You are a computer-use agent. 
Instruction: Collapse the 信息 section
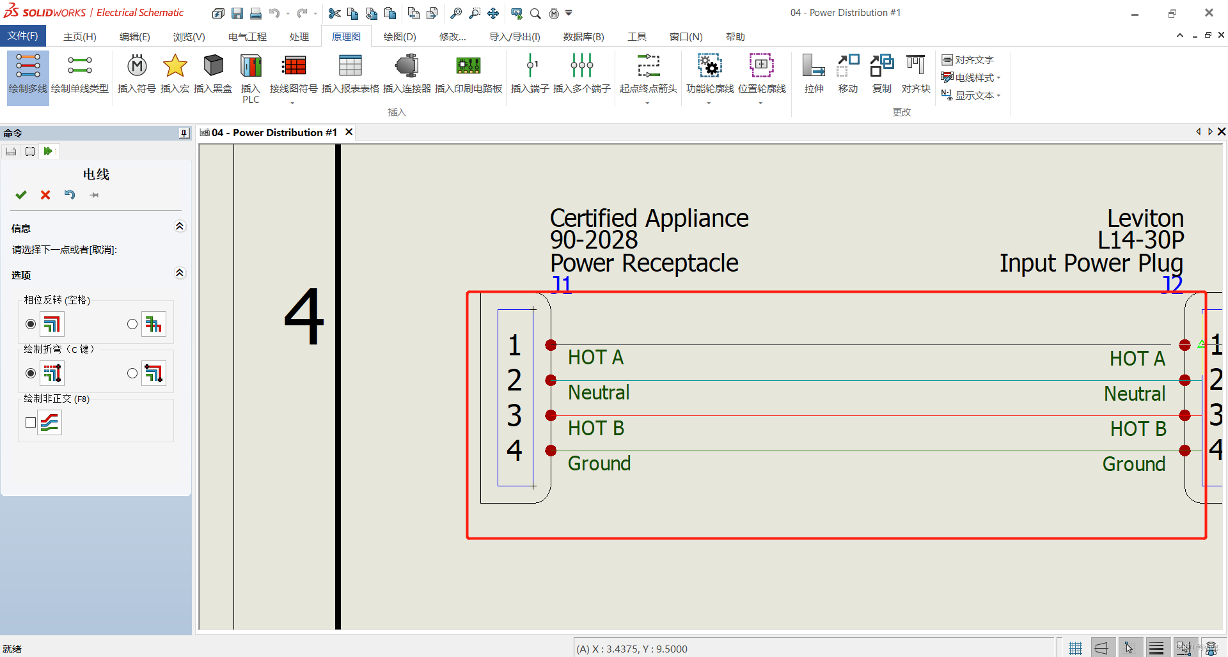(x=180, y=226)
